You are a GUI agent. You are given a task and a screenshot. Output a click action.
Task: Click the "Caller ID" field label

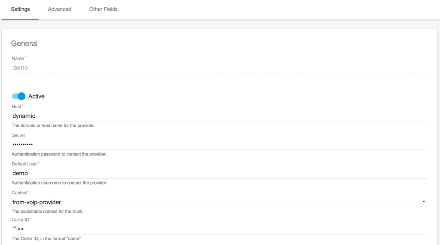pyautogui.click(x=21, y=220)
